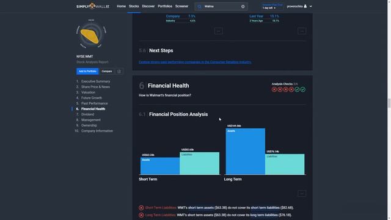The width and height of the screenshot is (391, 220).
Task: Click the more-options button under Last Year stats
Action: 302,31
